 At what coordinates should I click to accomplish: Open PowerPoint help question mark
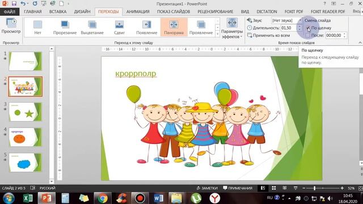[x=324, y=3]
